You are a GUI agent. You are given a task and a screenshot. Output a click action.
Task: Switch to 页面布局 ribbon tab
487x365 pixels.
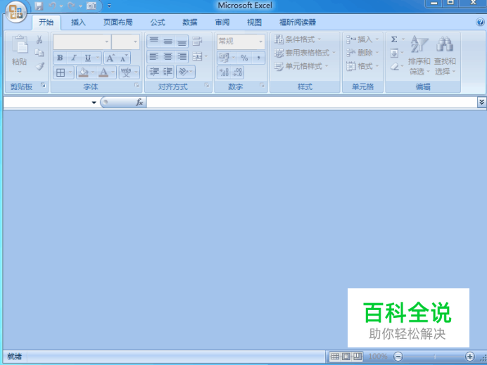118,23
